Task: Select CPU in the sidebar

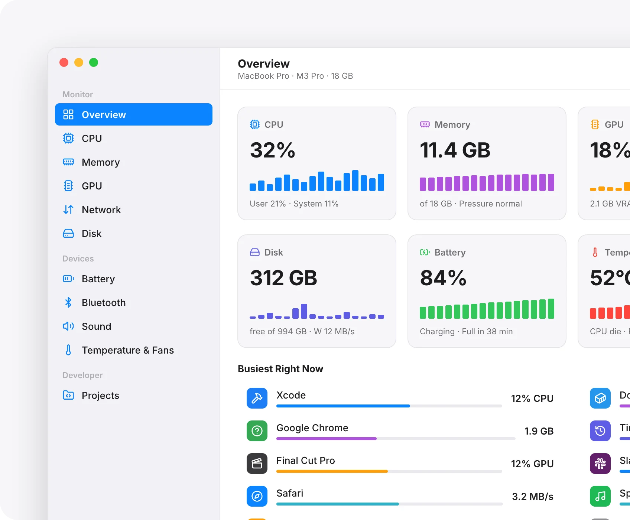Action: [134, 138]
